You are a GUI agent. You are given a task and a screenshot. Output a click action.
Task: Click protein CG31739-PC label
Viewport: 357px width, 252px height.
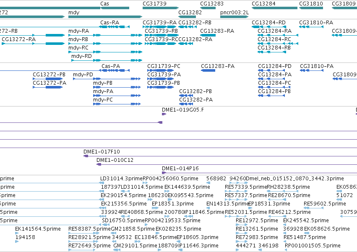164,66
